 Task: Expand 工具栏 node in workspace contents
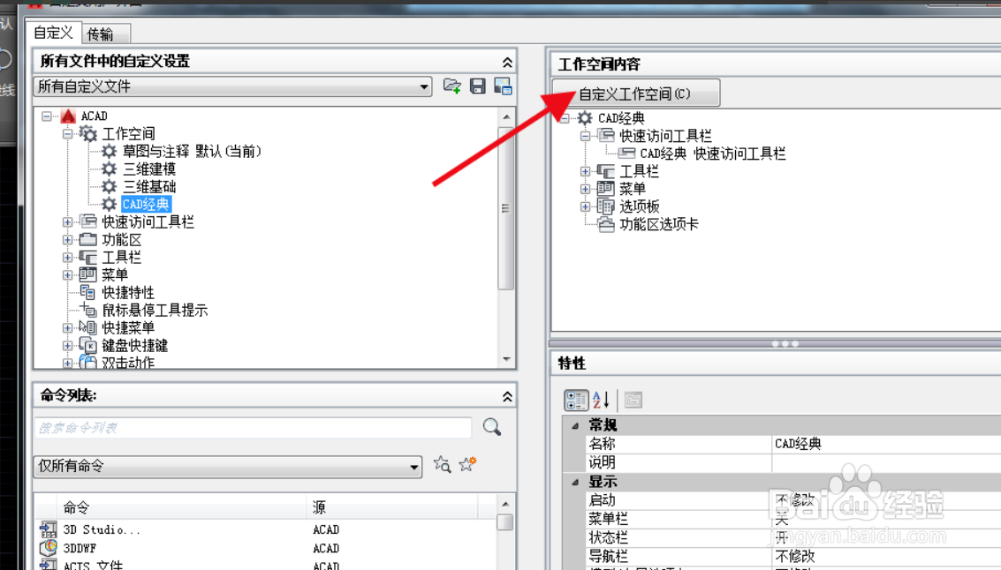(585, 171)
